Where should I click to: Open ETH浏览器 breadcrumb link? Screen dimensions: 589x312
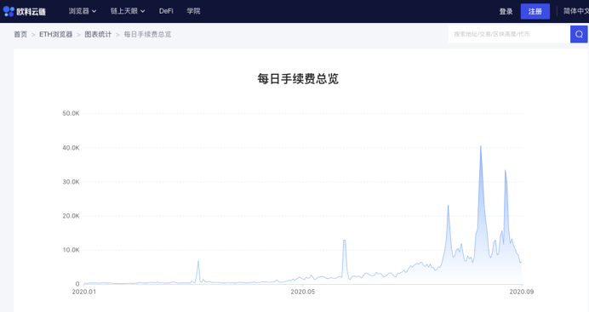click(x=56, y=35)
